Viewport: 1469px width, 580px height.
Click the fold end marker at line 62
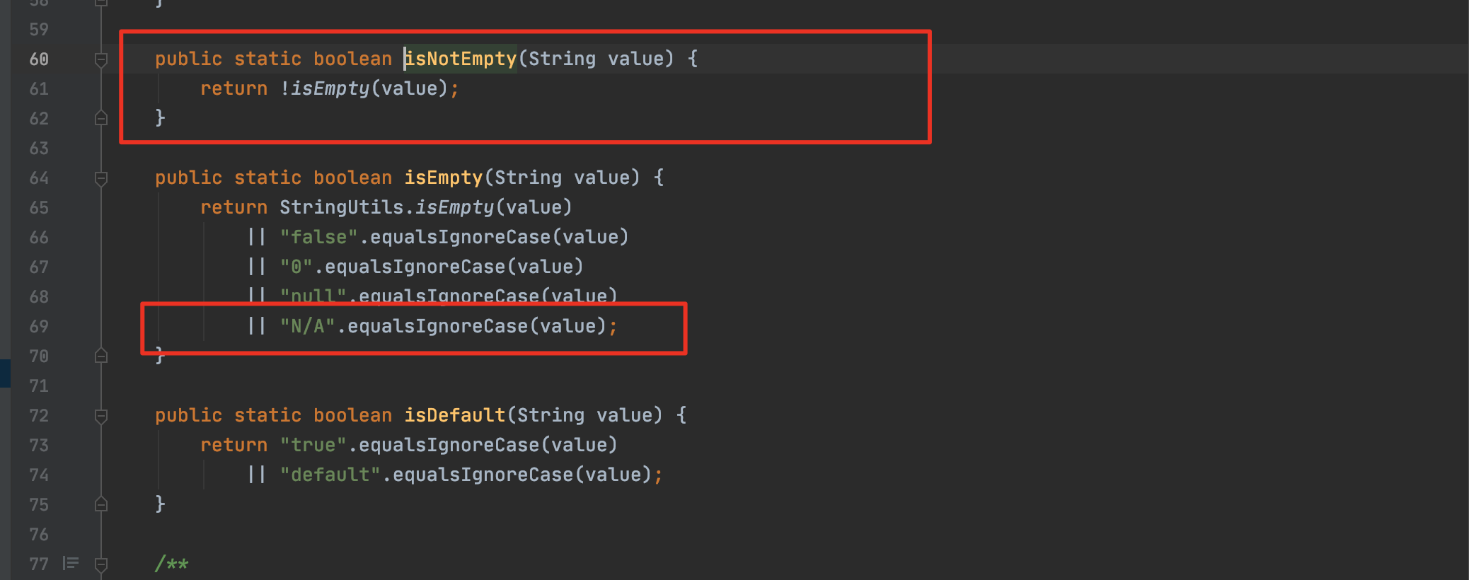[101, 118]
